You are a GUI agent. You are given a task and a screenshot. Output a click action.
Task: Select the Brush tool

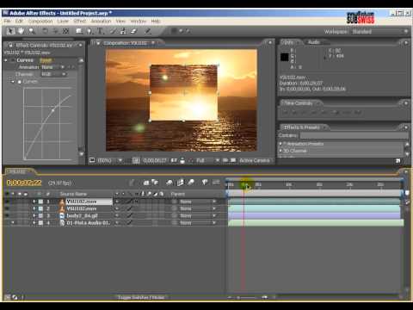pos(114,31)
